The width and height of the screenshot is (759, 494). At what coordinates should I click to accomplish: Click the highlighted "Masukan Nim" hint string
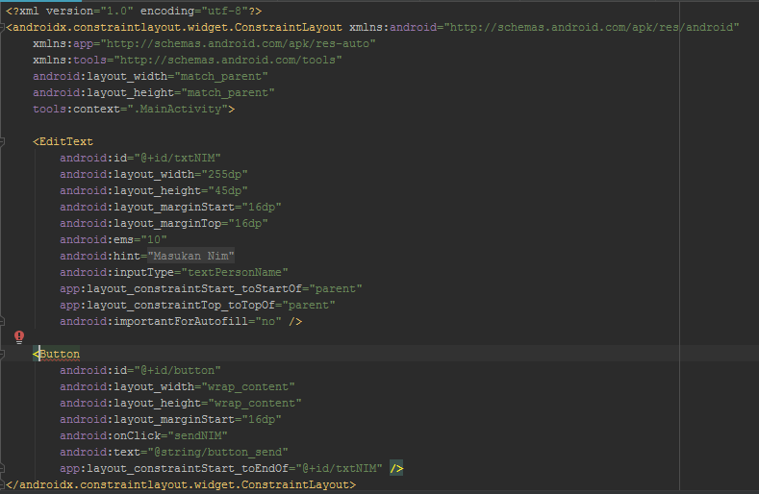[190, 256]
